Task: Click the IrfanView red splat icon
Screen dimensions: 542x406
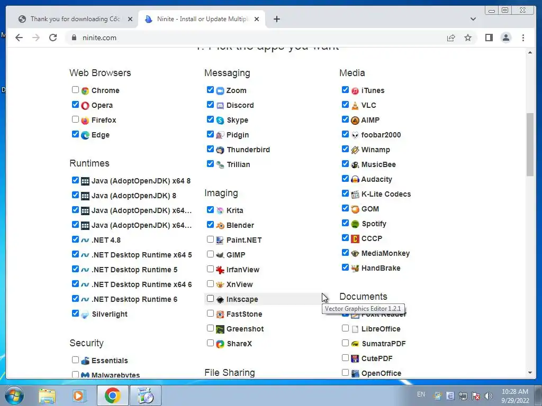Action: coord(220,270)
